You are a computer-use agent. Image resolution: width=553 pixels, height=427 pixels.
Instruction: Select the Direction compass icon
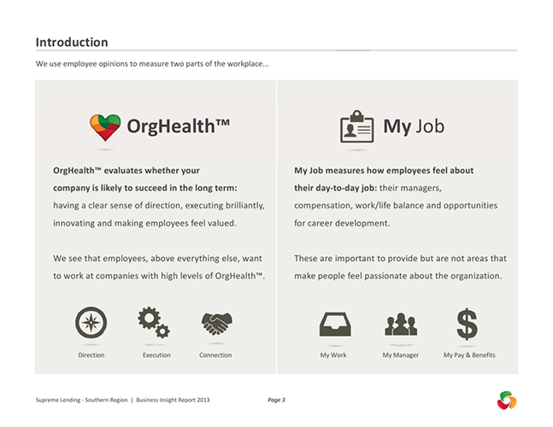91,323
